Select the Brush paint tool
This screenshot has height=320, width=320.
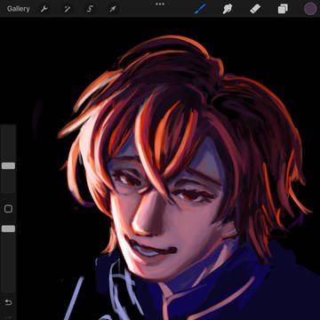[200, 9]
